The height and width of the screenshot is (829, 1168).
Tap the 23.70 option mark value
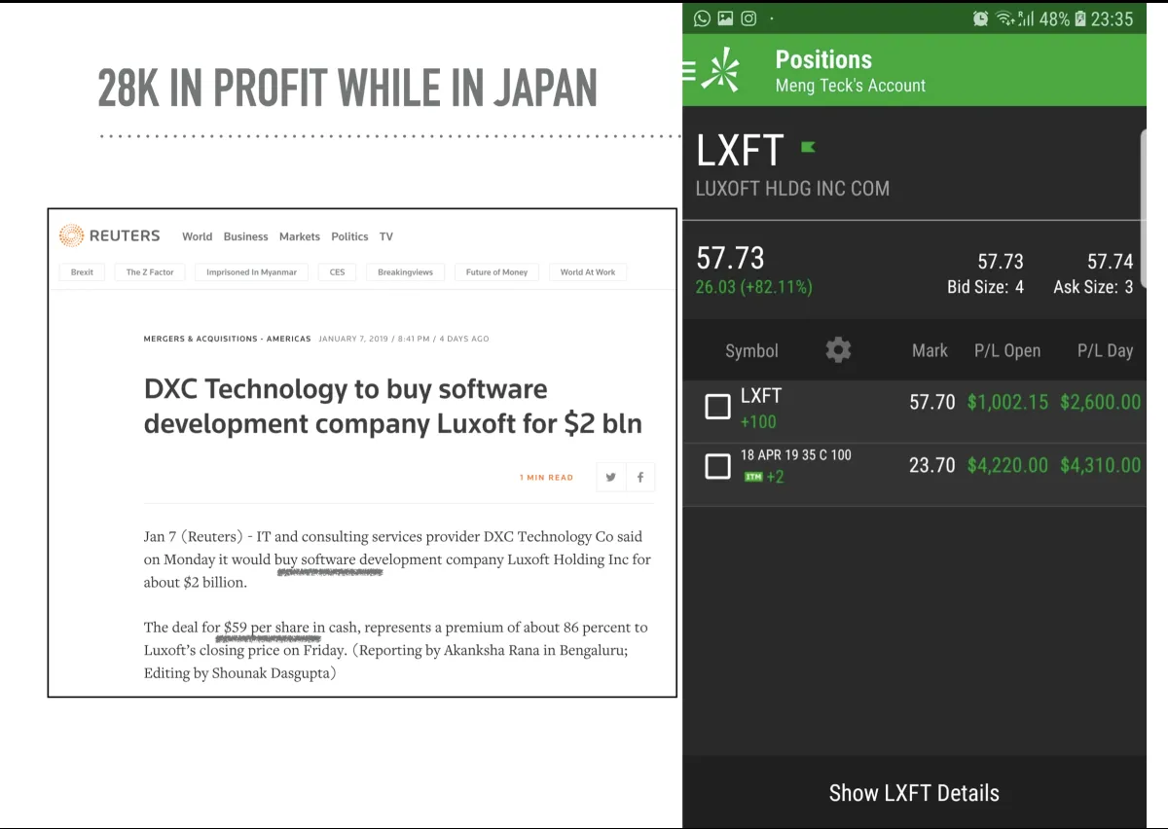coord(931,465)
